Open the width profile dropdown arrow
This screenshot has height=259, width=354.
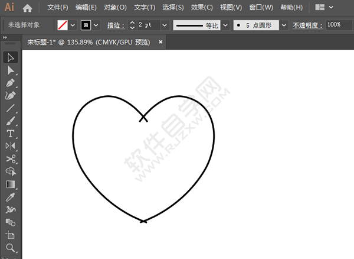click(x=225, y=25)
